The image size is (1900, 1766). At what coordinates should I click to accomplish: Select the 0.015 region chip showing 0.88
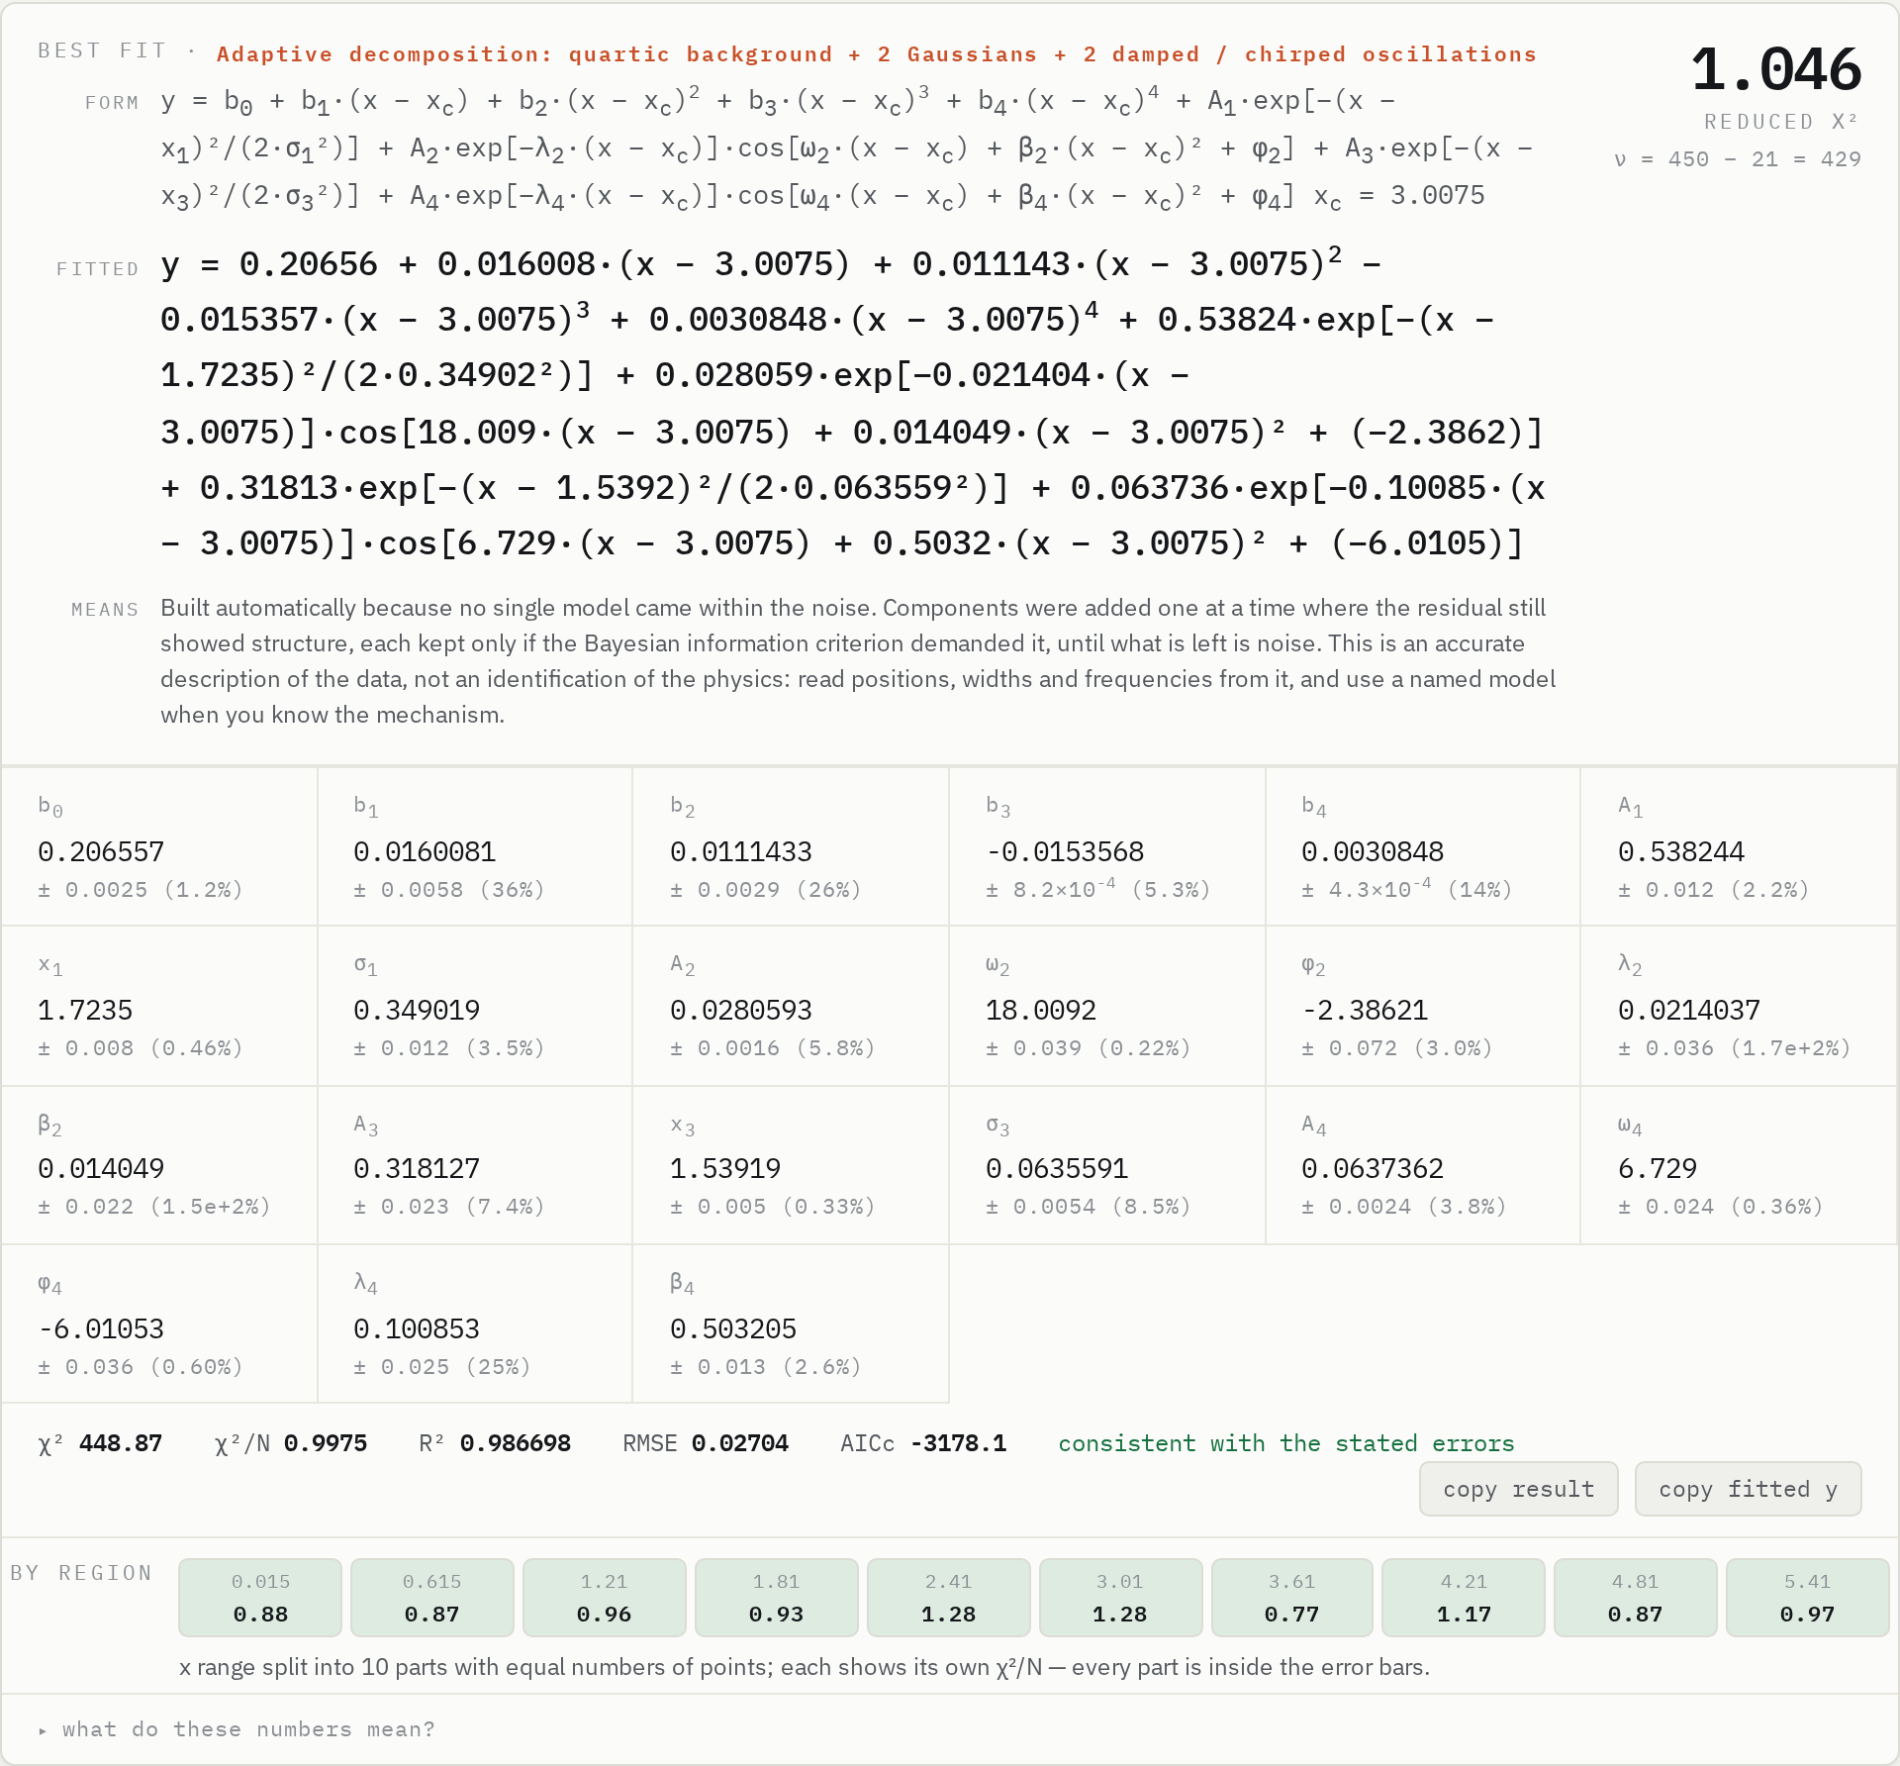pos(260,1598)
